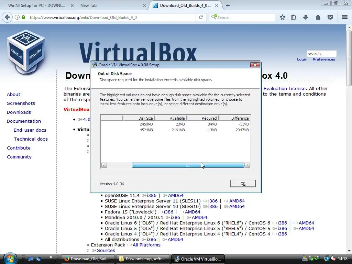Switch to Oracle VM VirtualBo... taskbar button

(198, 259)
